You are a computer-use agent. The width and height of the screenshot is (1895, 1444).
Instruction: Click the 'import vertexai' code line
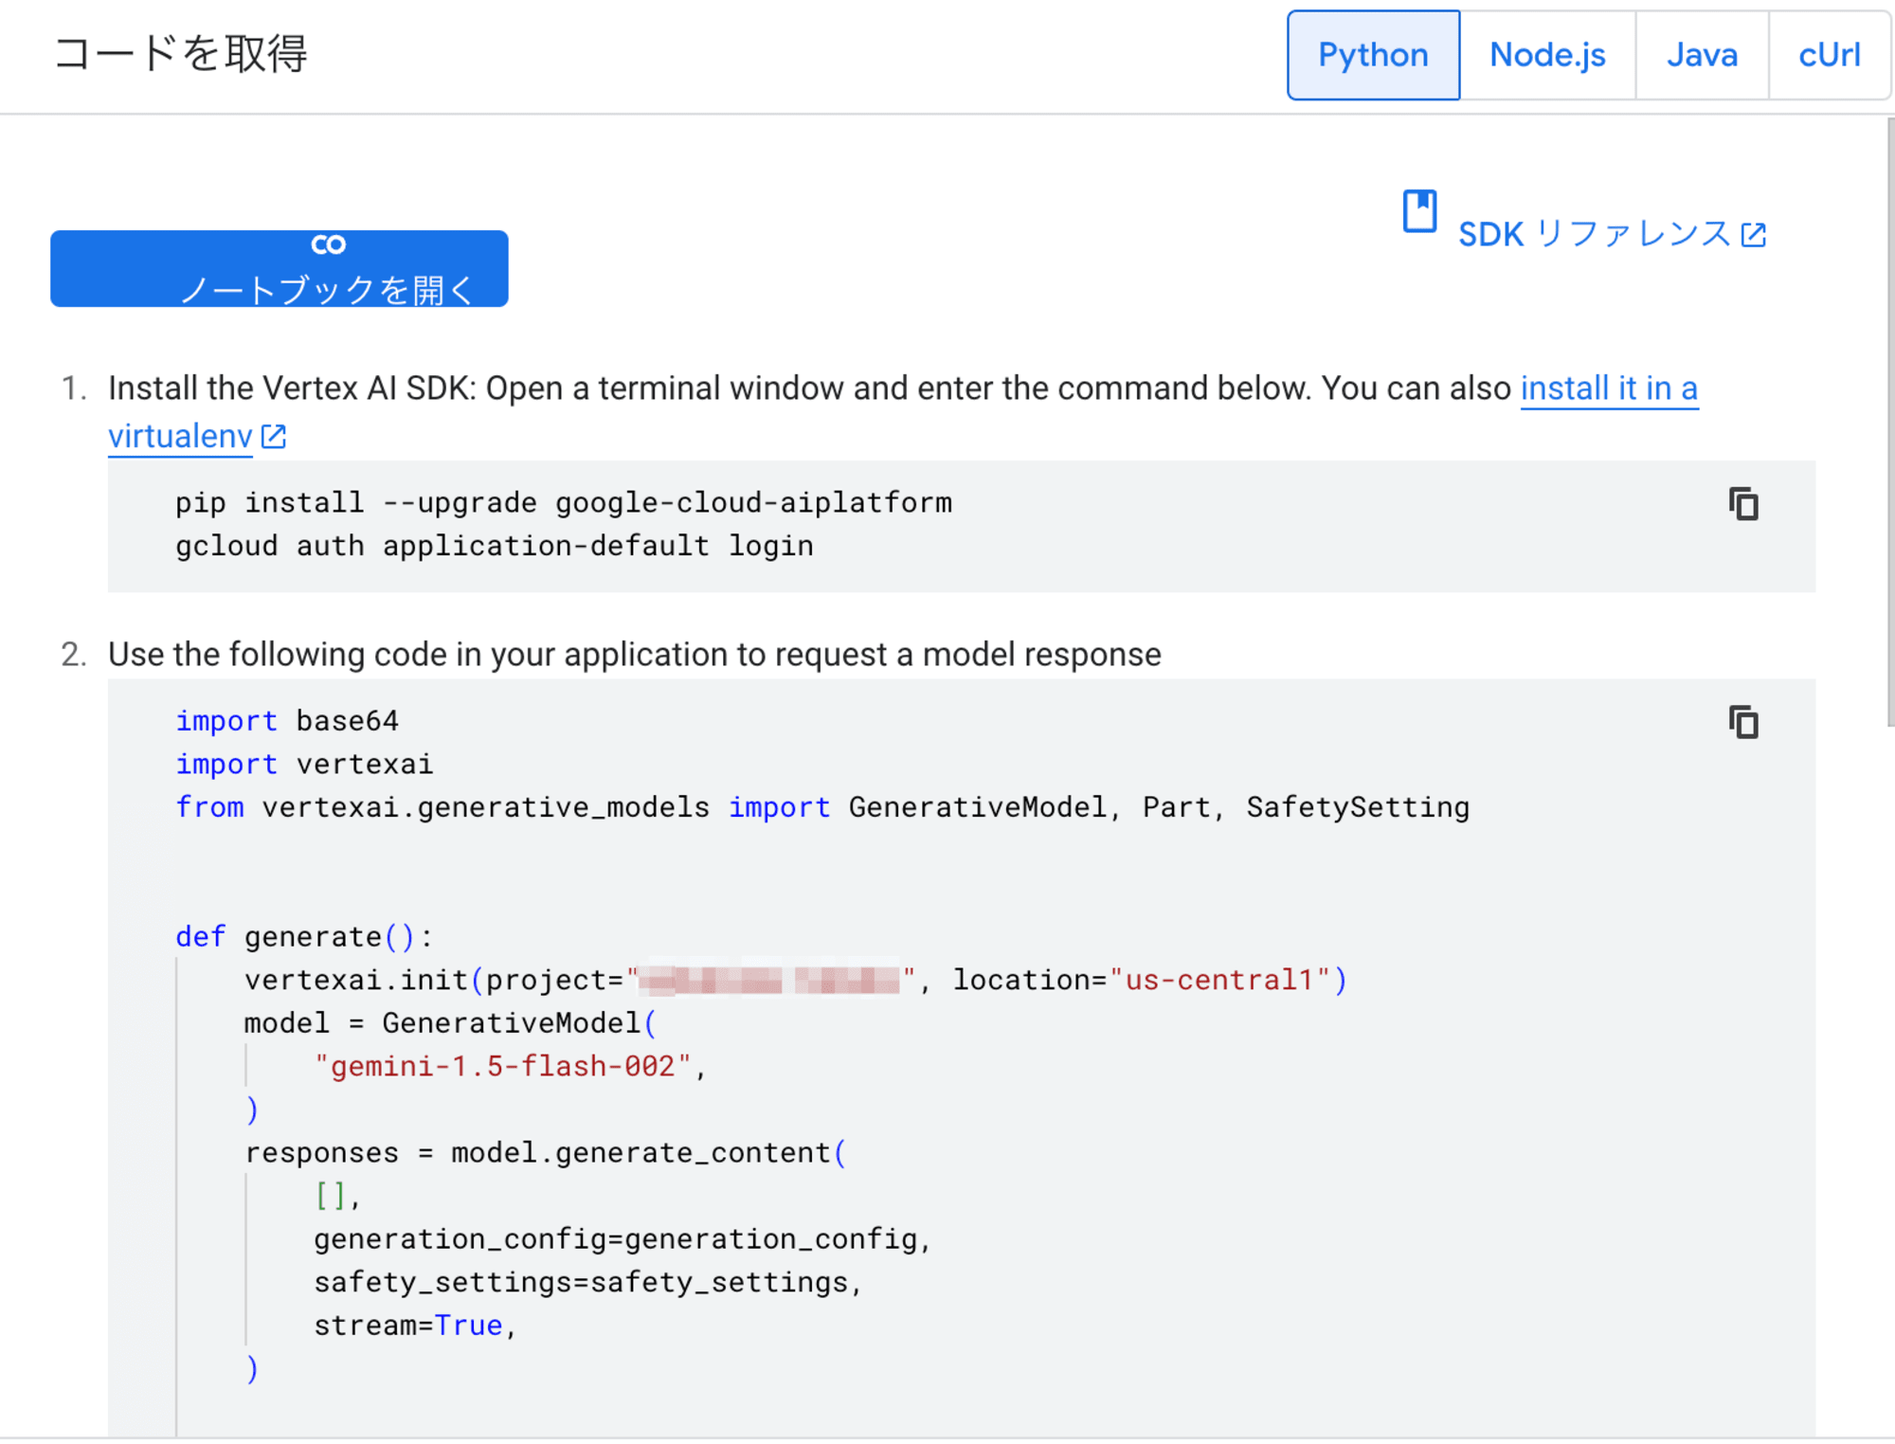[x=304, y=765]
